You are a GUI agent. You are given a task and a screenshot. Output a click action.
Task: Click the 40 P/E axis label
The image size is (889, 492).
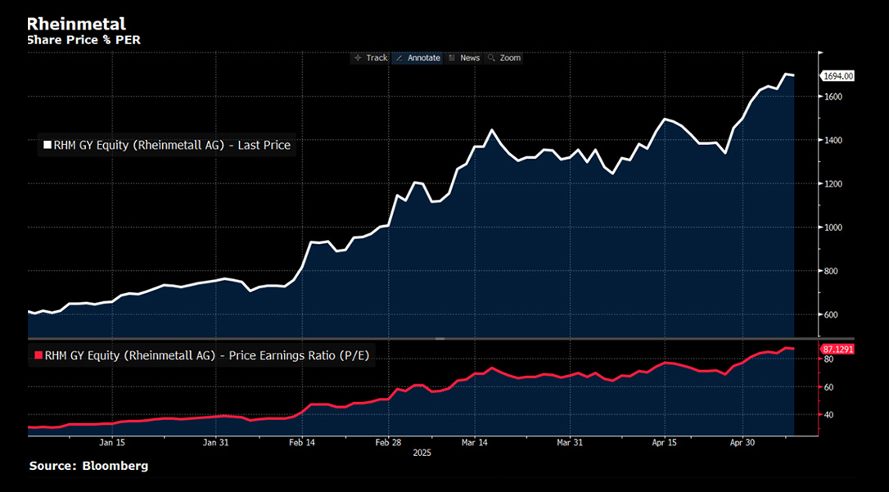[828, 415]
